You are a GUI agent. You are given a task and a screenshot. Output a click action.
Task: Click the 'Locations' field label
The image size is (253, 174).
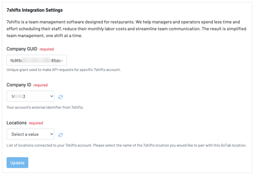coord(17,123)
